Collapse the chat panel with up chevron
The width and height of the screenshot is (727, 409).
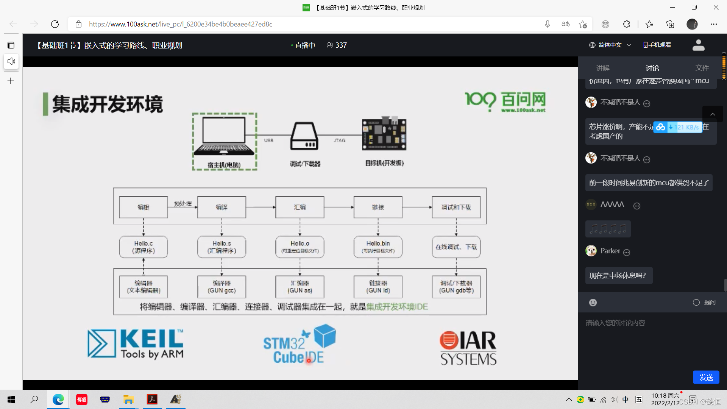point(713,114)
